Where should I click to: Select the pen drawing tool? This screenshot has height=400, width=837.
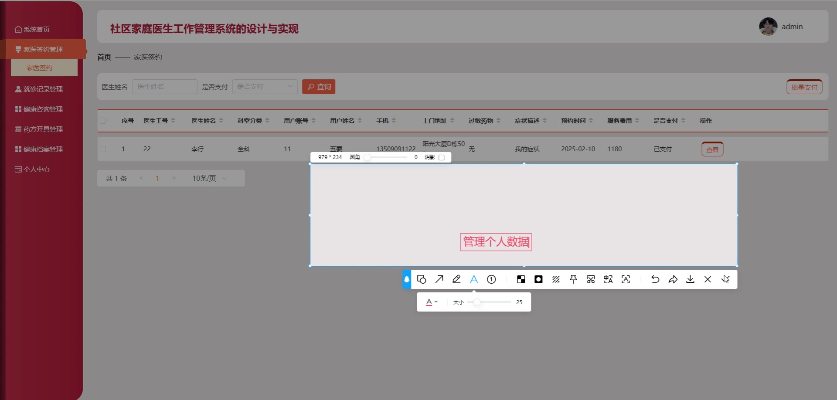[x=456, y=279]
